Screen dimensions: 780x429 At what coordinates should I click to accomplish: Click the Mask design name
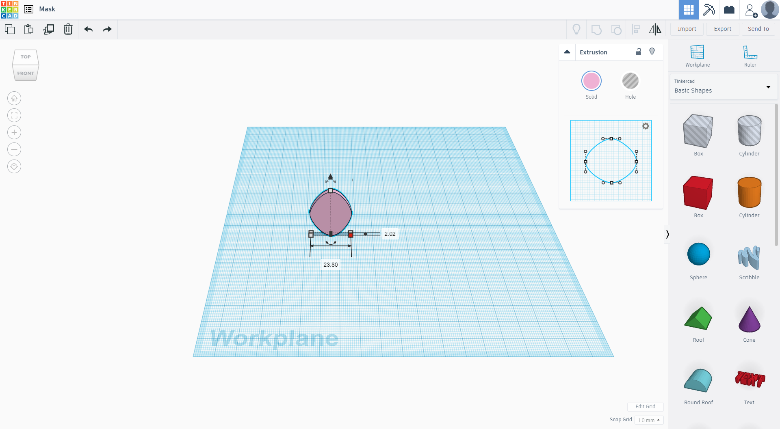47,9
